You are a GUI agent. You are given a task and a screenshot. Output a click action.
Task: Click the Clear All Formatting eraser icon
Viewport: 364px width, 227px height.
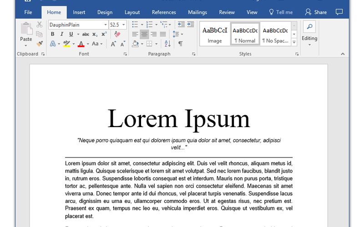tap(117, 34)
